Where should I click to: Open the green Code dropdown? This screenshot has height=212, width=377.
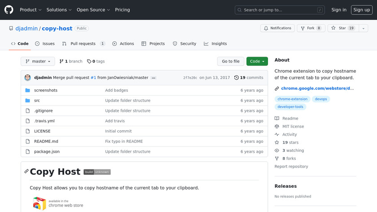pyautogui.click(x=257, y=62)
